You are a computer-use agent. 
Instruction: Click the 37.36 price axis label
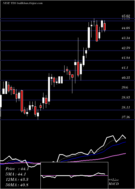coord(126,117)
